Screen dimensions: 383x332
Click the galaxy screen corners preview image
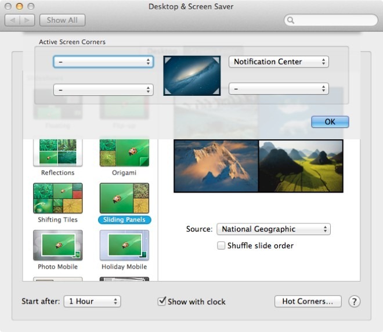click(x=192, y=75)
